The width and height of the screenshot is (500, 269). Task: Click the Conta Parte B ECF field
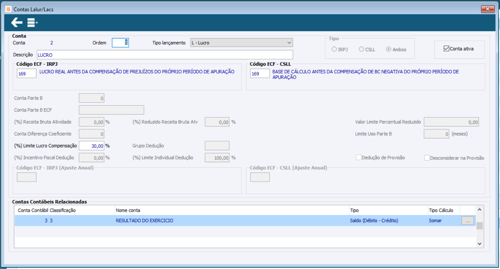click(x=112, y=110)
